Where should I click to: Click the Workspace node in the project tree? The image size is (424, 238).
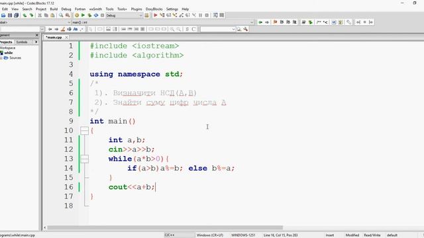(x=7, y=48)
